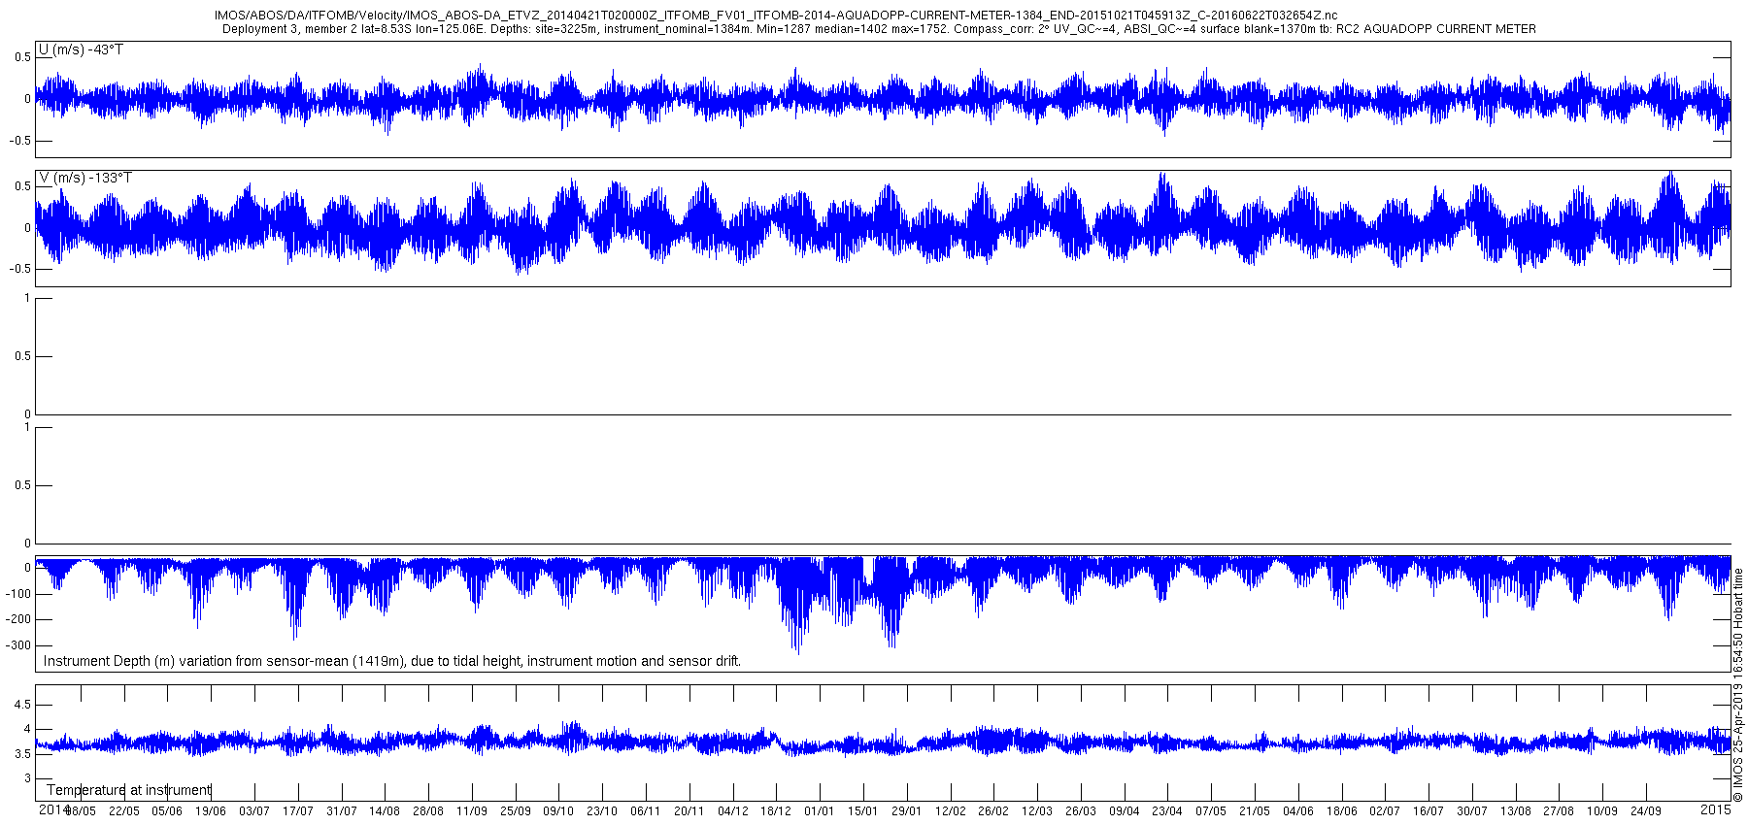Click the '18/06' date tick label
The width and height of the screenshot is (1748, 825).
click(1342, 811)
